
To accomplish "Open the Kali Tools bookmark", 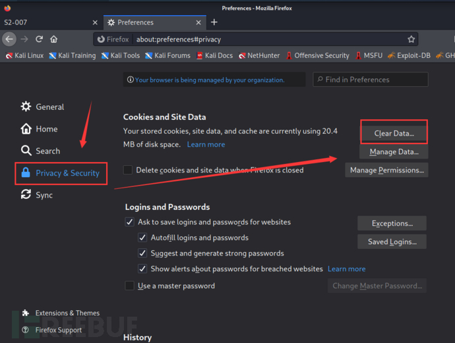I will (120, 56).
